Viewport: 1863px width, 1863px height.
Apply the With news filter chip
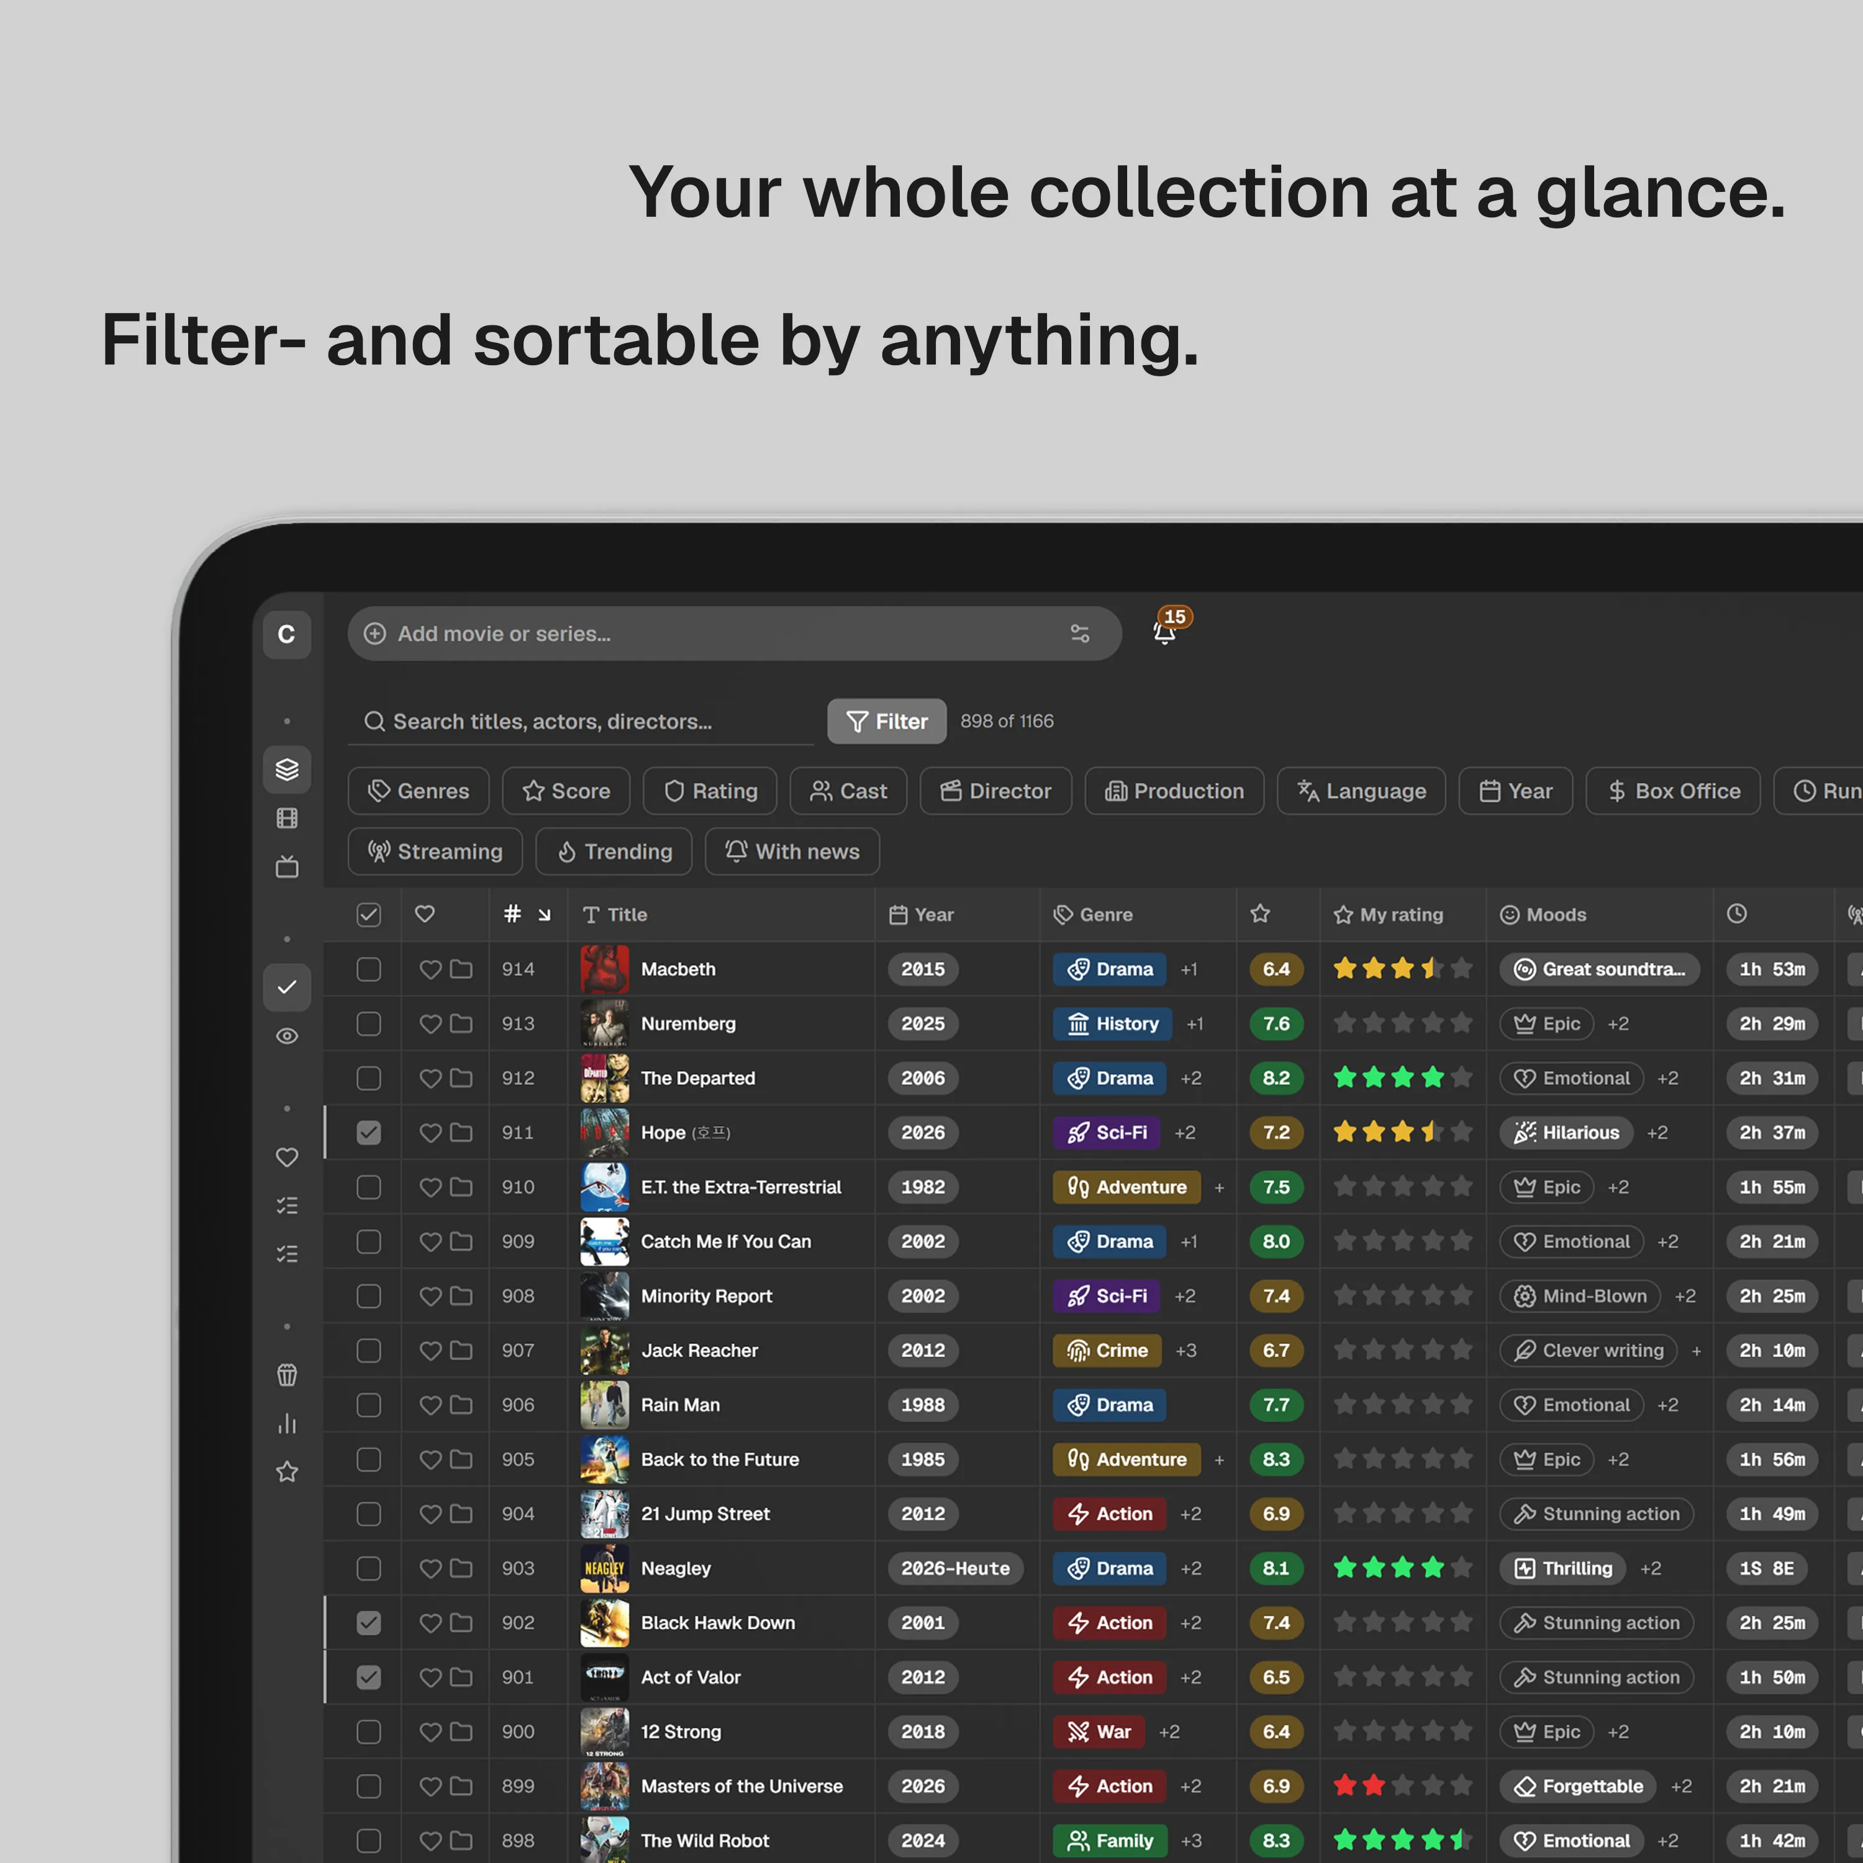[792, 851]
